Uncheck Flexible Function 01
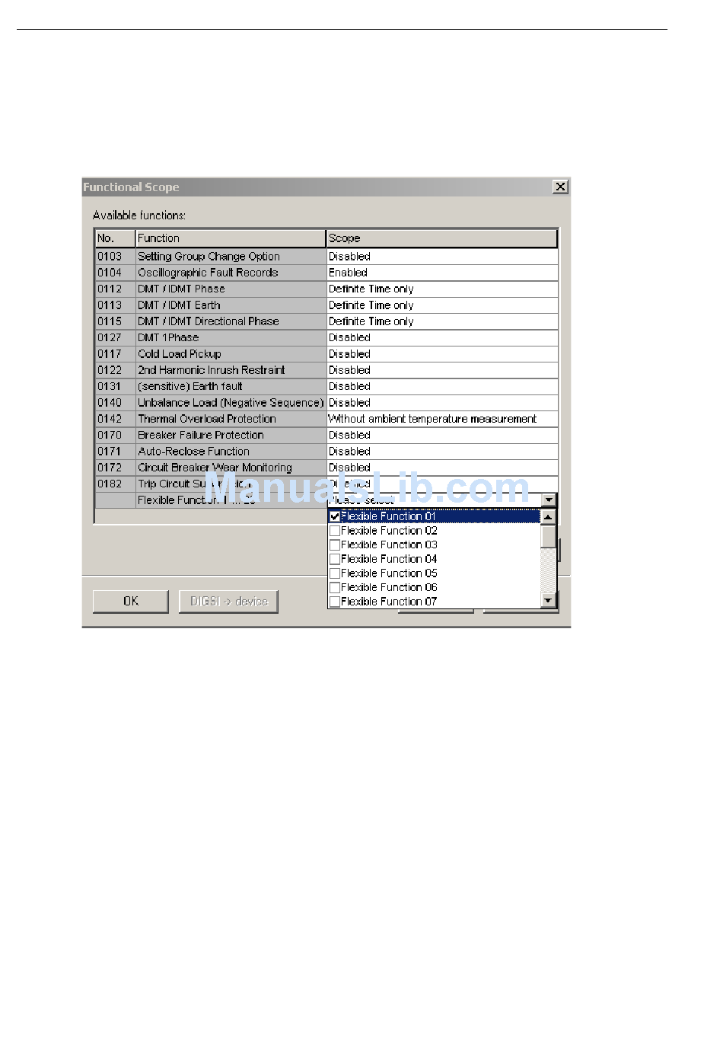This screenshot has height=1057, width=723. 335,516
